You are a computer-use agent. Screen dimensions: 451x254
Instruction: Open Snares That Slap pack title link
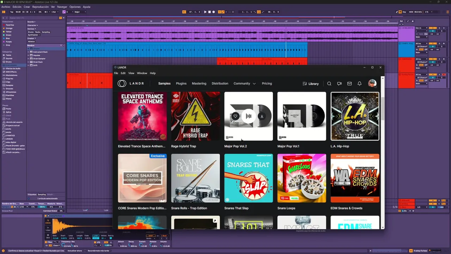tap(236, 208)
